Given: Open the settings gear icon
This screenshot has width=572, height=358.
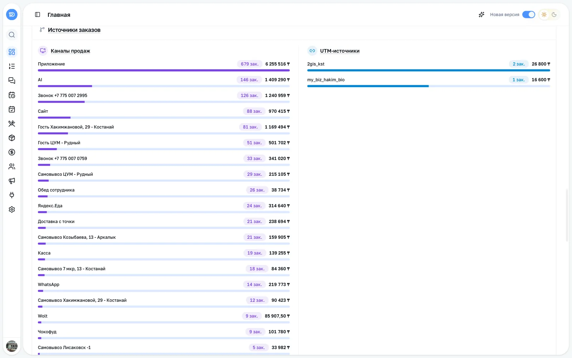Looking at the screenshot, I should pyautogui.click(x=12, y=209).
